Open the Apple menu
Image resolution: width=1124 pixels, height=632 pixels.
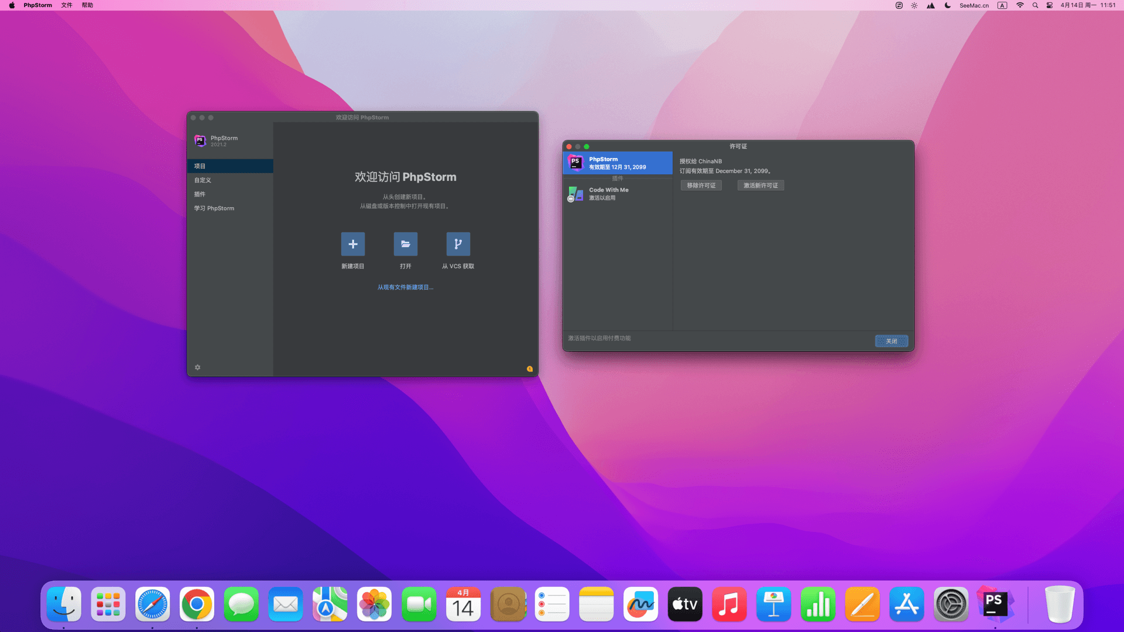click(x=12, y=5)
